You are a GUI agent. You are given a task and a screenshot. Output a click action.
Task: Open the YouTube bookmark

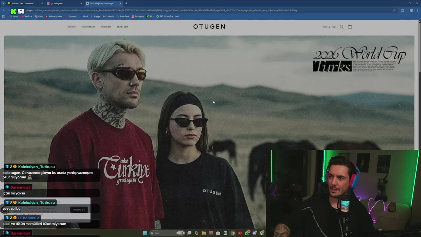pyautogui.click(x=27, y=16)
